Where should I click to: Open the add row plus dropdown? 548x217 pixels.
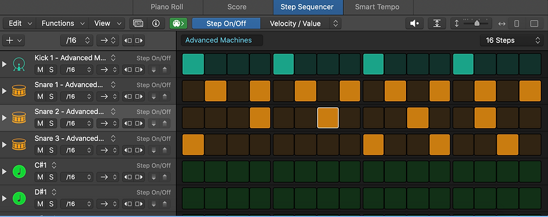[x=13, y=40]
